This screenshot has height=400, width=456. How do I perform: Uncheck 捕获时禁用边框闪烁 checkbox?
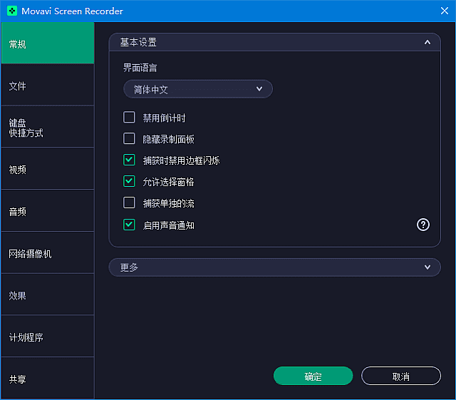[129, 160]
